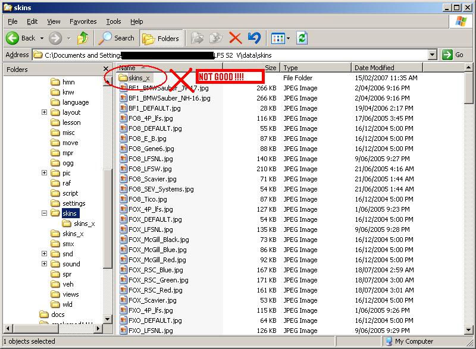Sort by the Type column header

(315, 68)
